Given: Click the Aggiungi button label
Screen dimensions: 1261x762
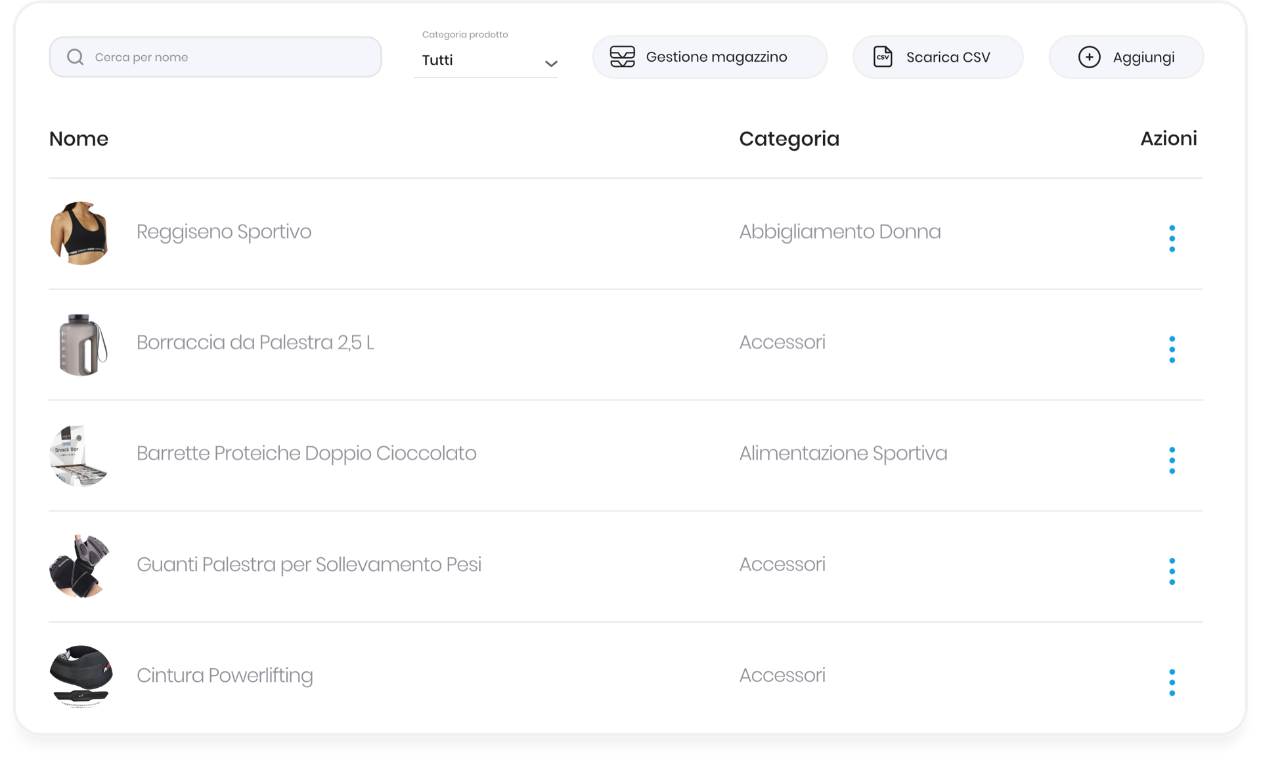Looking at the screenshot, I should pyautogui.click(x=1143, y=57).
